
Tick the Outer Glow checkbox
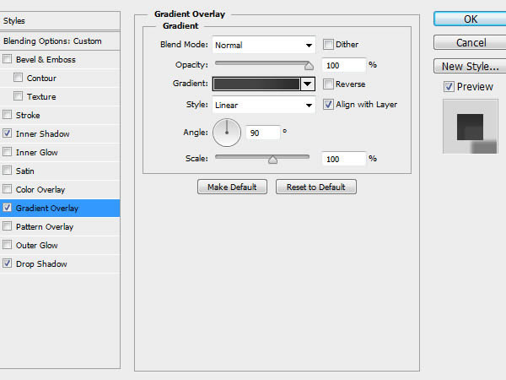click(7, 245)
